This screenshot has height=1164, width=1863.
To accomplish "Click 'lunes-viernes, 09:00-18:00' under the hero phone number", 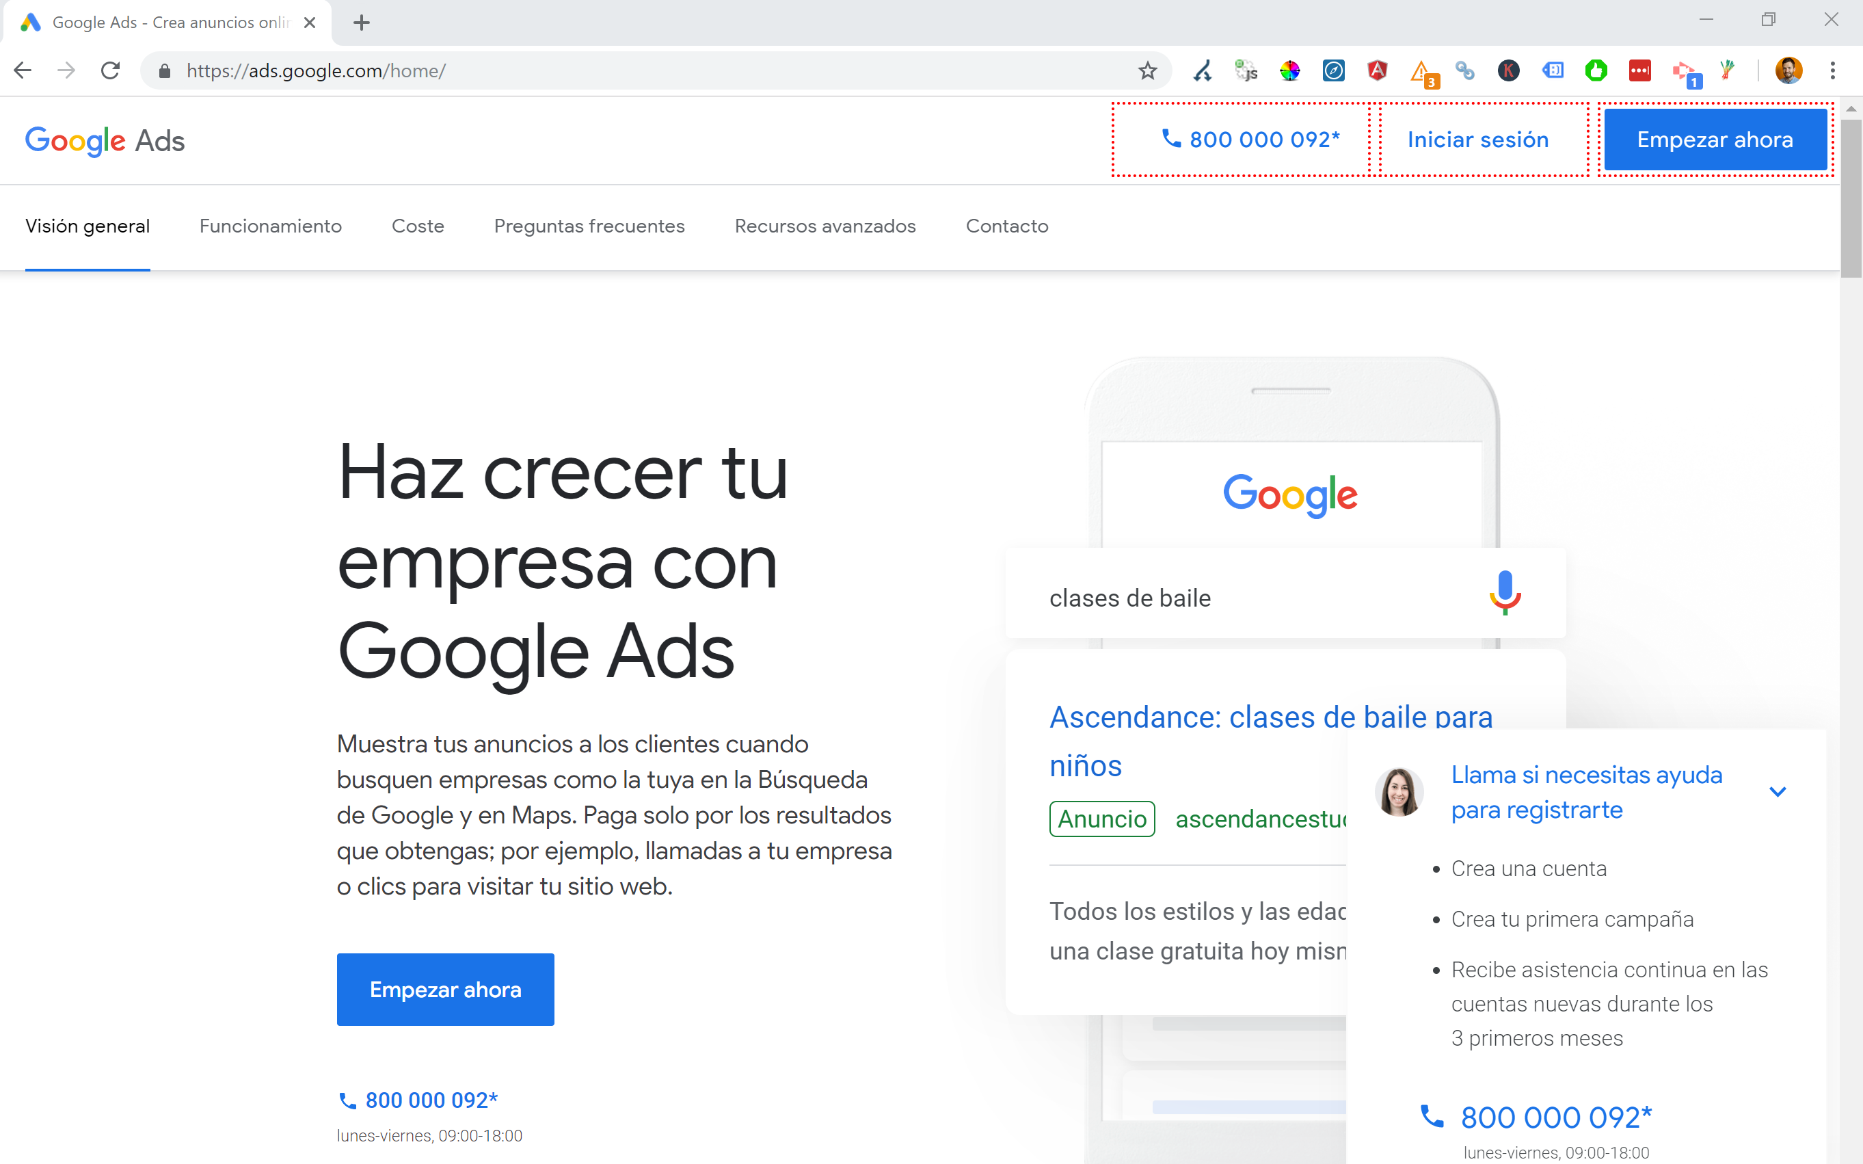I will [x=429, y=1136].
